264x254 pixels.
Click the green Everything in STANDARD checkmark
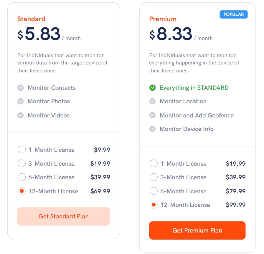153,88
